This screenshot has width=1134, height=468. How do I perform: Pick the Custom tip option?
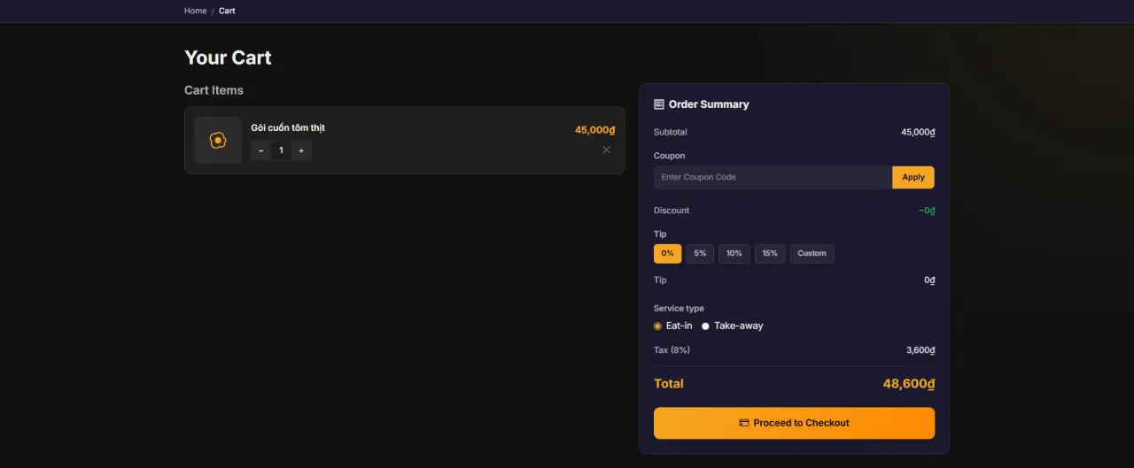pos(812,254)
